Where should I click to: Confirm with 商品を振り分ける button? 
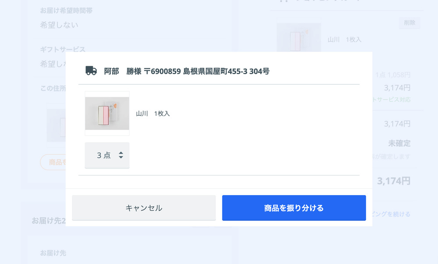294,208
